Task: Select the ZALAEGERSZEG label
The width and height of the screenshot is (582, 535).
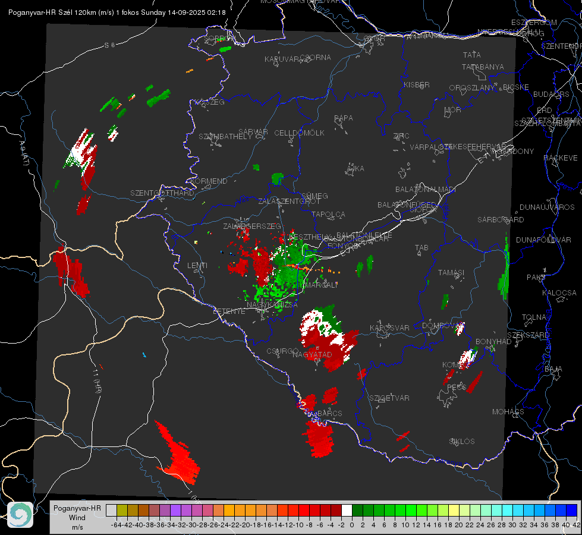Action: point(252,226)
